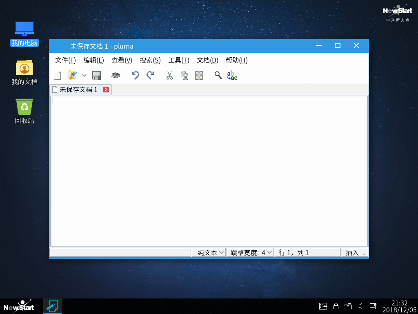Click the pluma taskbar icon
Screen dimensions: 418x314
(52, 306)
